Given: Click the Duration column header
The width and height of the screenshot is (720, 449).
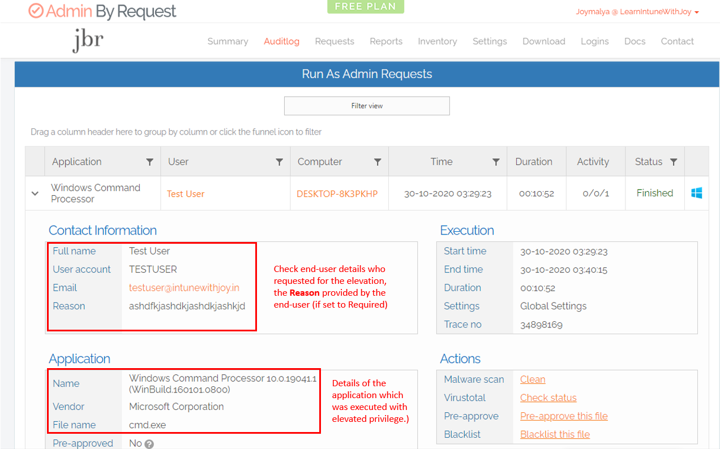Looking at the screenshot, I should point(537,162).
